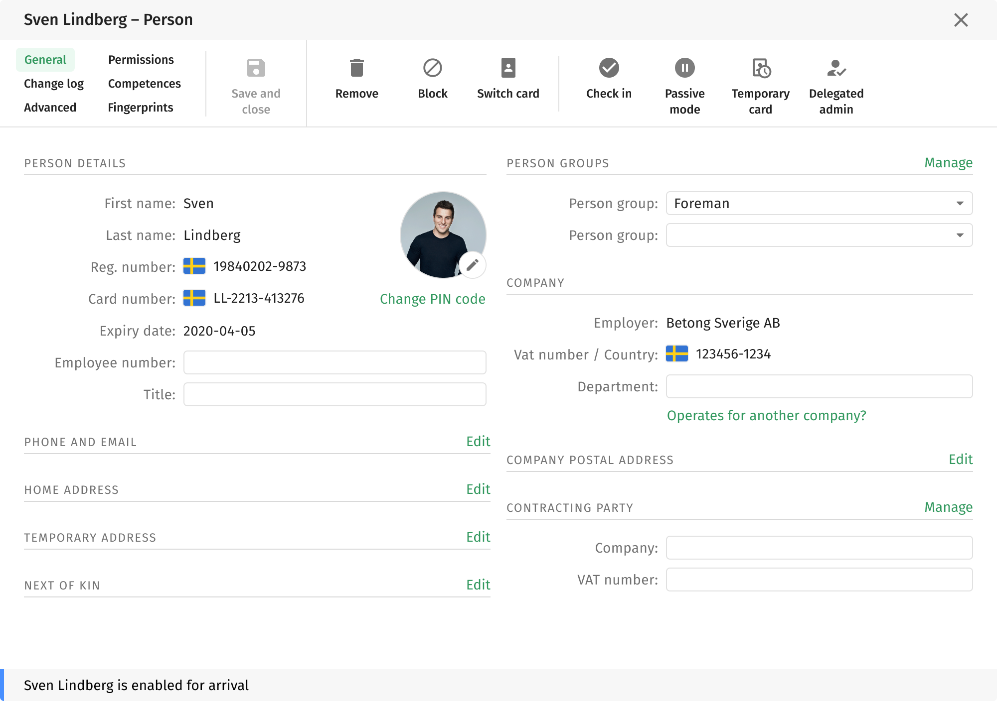The image size is (997, 701).
Task: Click the Check in checkmark icon
Action: (609, 68)
